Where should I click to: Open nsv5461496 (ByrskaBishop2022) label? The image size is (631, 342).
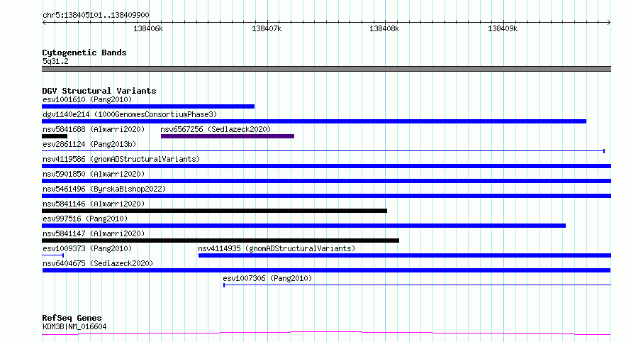tap(104, 189)
